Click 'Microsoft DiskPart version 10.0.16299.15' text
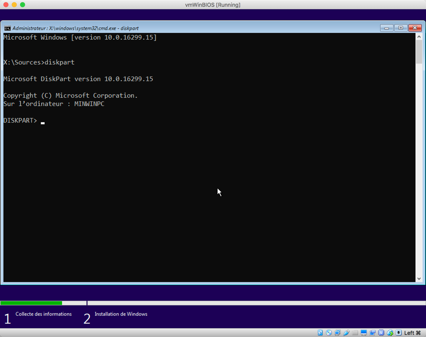The image size is (426, 337). [78, 79]
